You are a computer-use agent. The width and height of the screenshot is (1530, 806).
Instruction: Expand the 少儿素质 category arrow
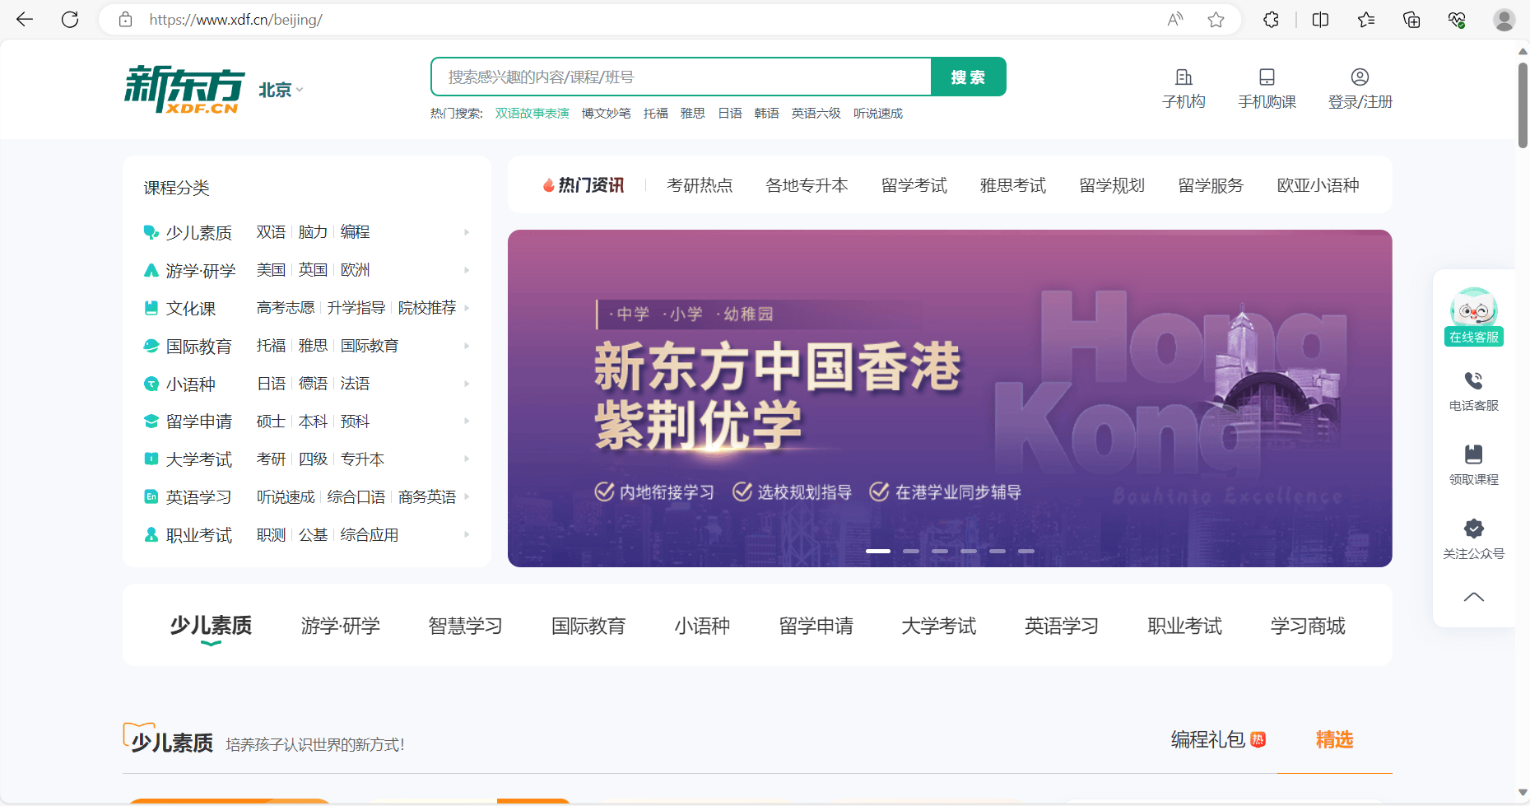click(467, 233)
